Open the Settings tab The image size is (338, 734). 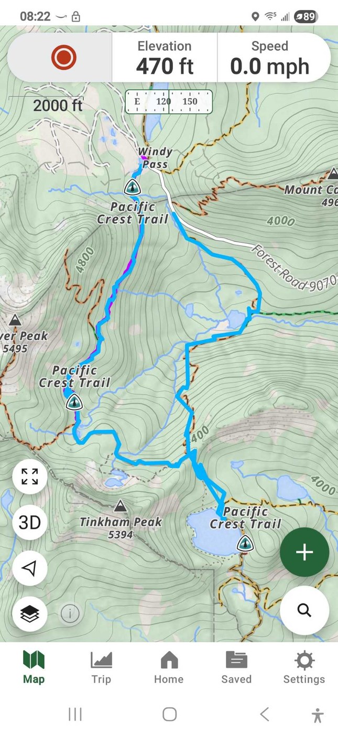[304, 667]
